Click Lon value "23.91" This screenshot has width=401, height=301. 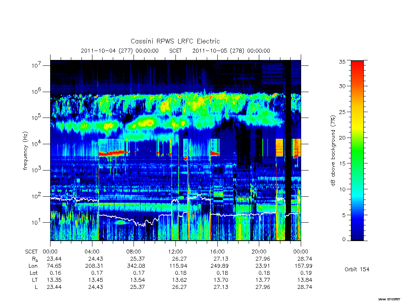click(263, 266)
